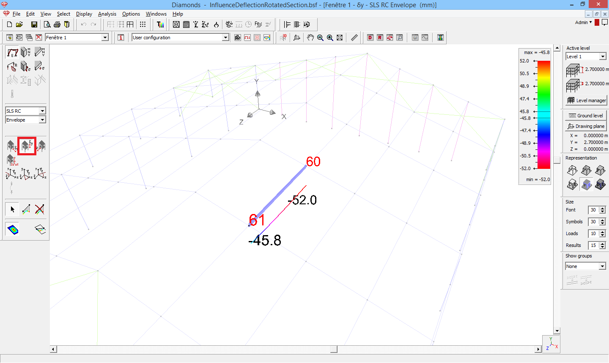Select the pan hand tool

[310, 38]
